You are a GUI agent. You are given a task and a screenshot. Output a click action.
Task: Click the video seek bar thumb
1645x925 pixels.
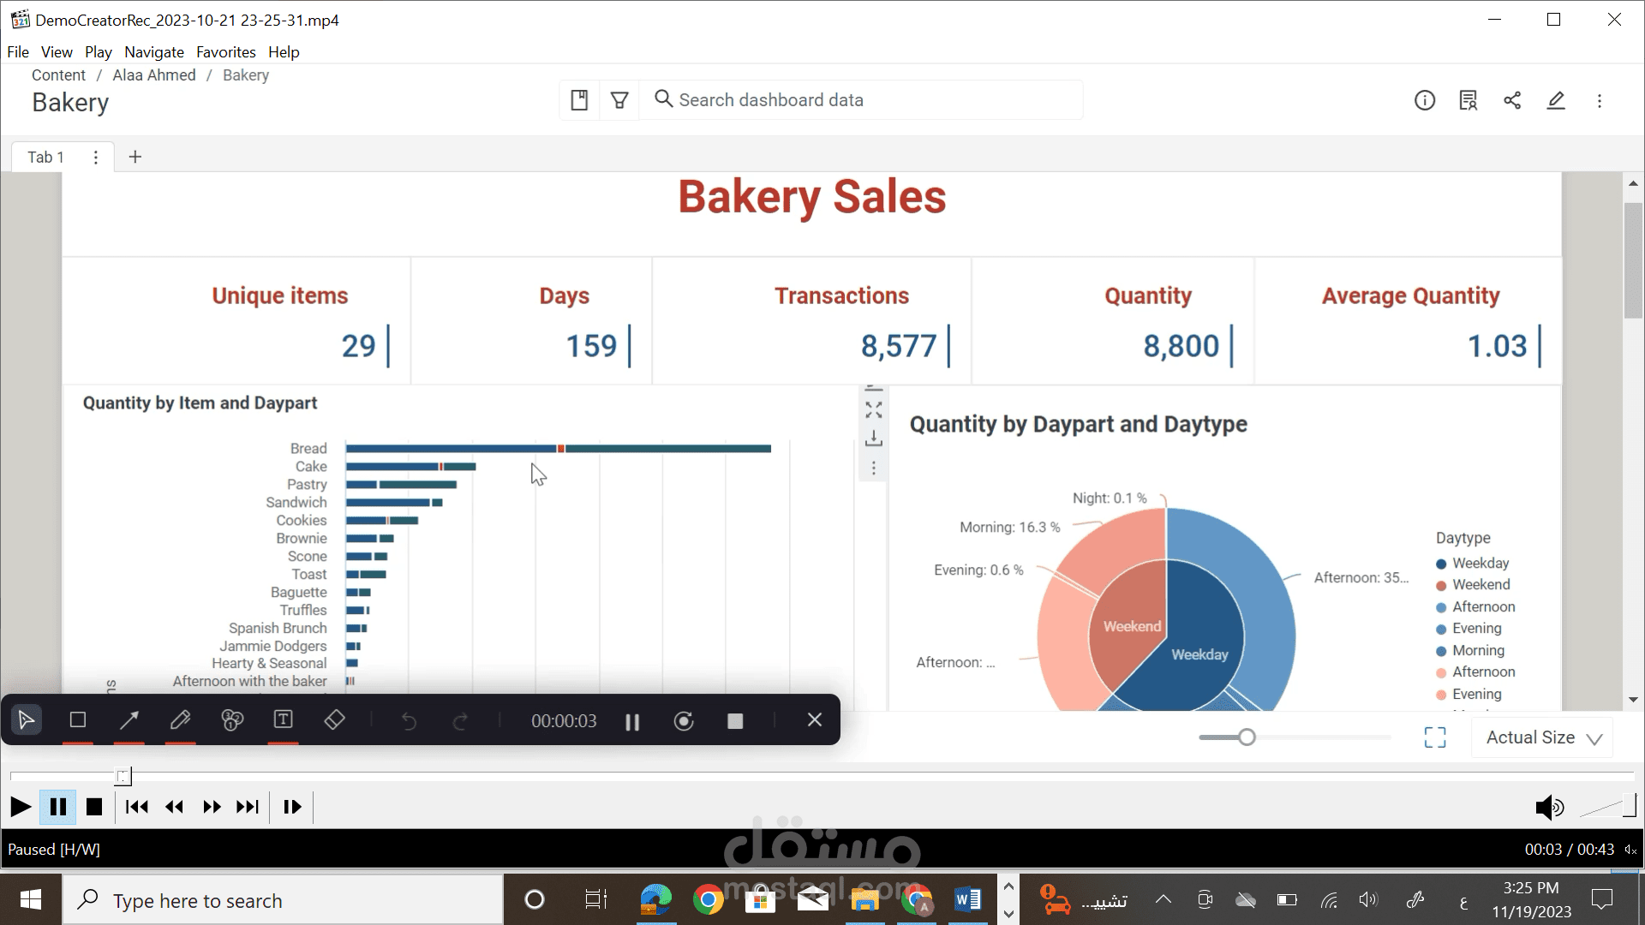pos(123,776)
